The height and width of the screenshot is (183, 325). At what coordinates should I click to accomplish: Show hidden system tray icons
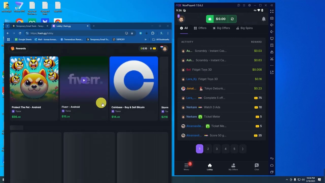coord(287,180)
